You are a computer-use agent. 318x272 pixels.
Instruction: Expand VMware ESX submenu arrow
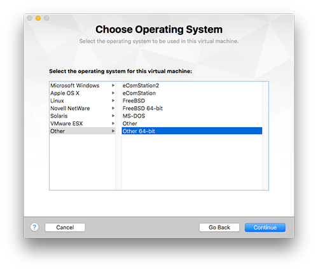[x=113, y=123]
